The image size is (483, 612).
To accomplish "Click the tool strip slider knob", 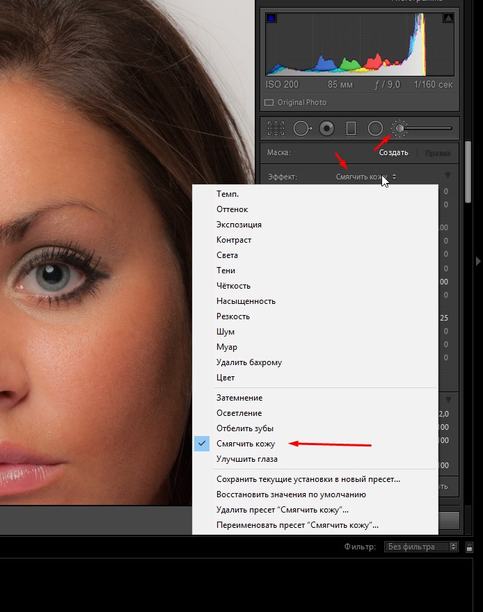I will (x=399, y=128).
